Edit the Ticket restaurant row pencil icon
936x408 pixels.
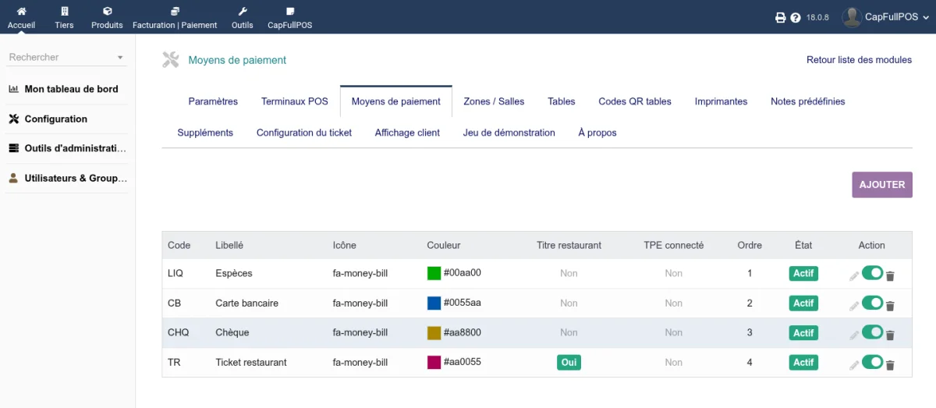pyautogui.click(x=854, y=364)
